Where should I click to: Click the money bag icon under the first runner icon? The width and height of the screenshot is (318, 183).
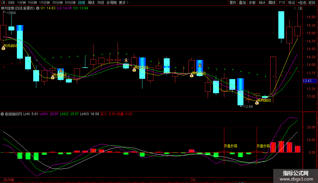[53, 77]
